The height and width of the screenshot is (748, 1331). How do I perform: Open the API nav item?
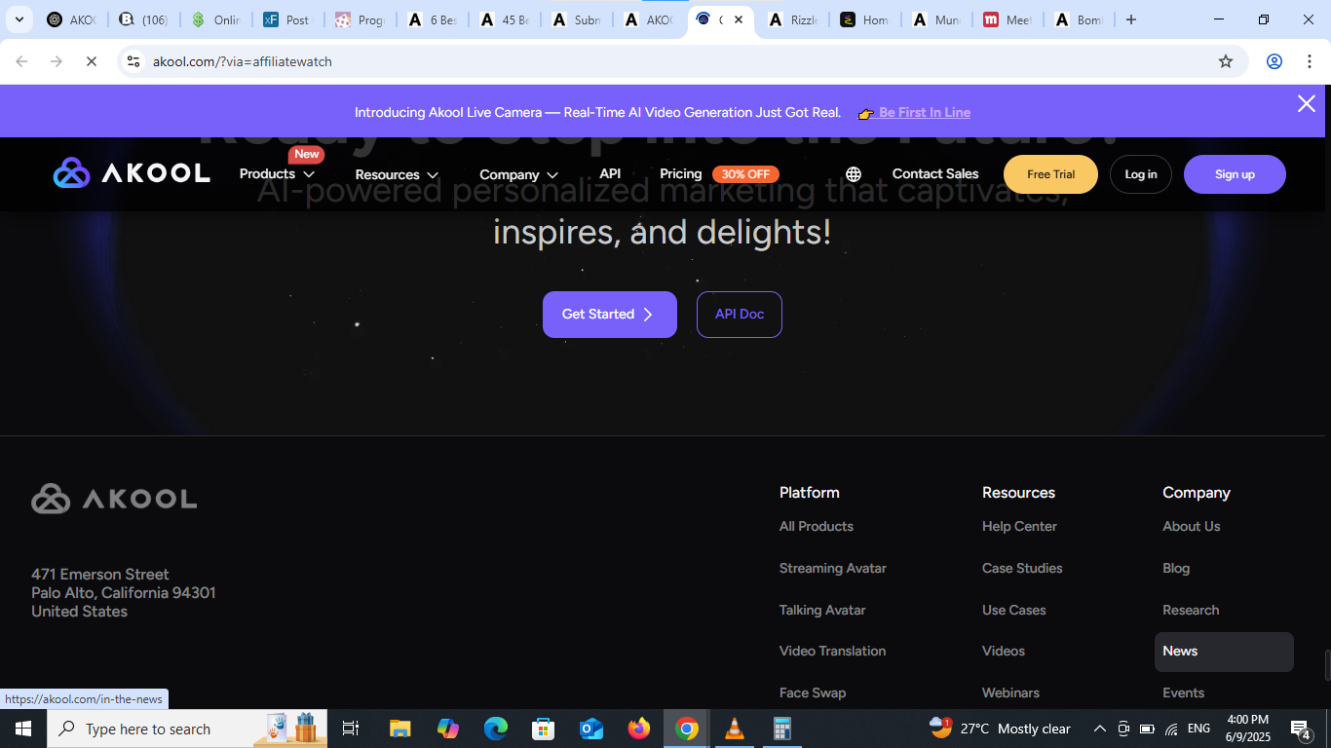coord(610,174)
